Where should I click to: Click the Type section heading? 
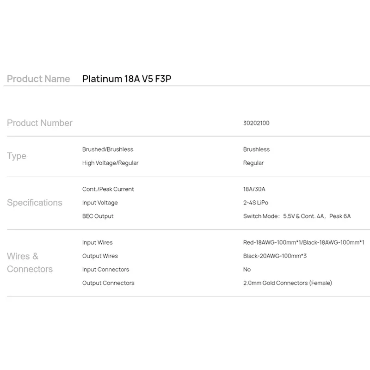click(x=17, y=156)
